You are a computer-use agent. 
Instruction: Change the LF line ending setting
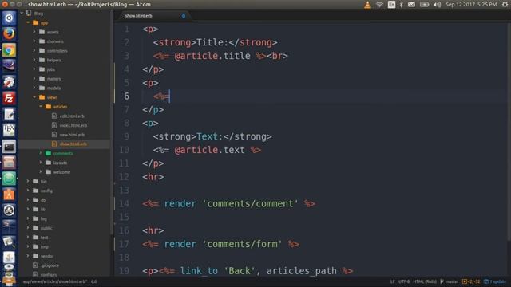click(x=392, y=281)
